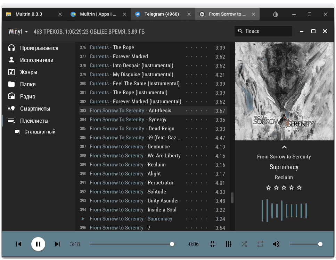Switch to mini player mode
The image size is (336, 260).
tap(213, 244)
